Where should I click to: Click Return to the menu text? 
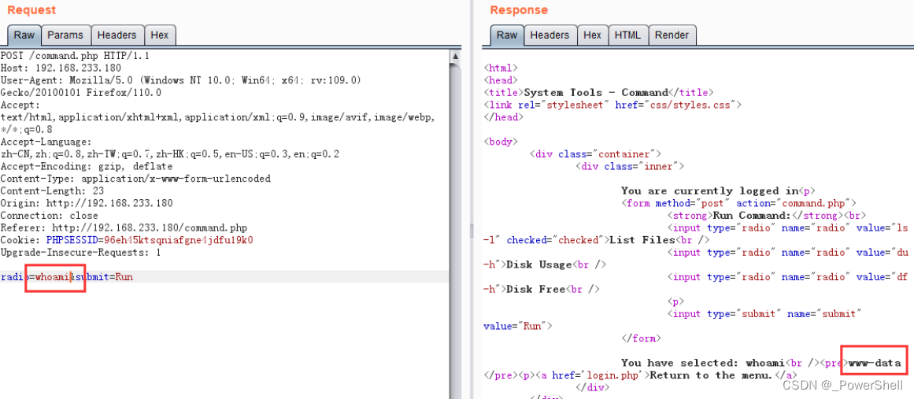(x=711, y=375)
